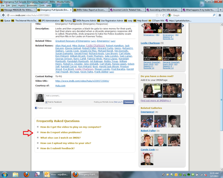Click the browser home icon

click(x=220, y=15)
